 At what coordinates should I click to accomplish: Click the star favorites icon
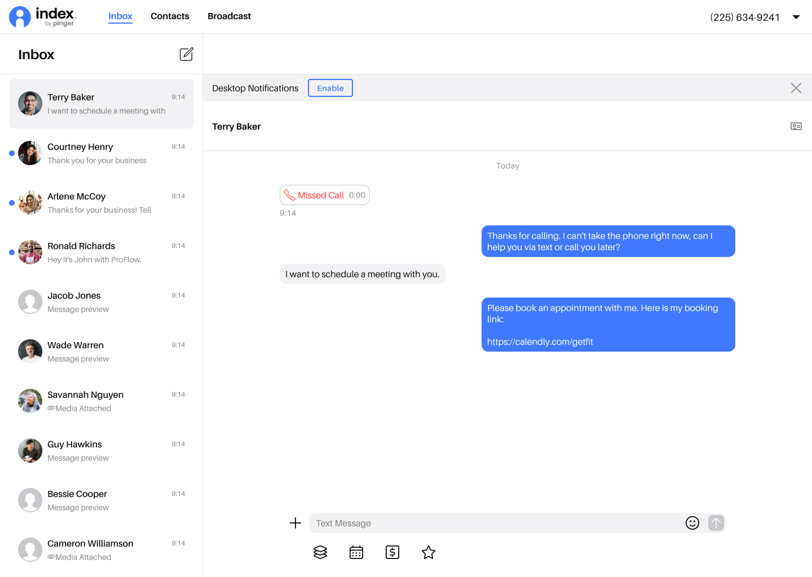(x=429, y=552)
